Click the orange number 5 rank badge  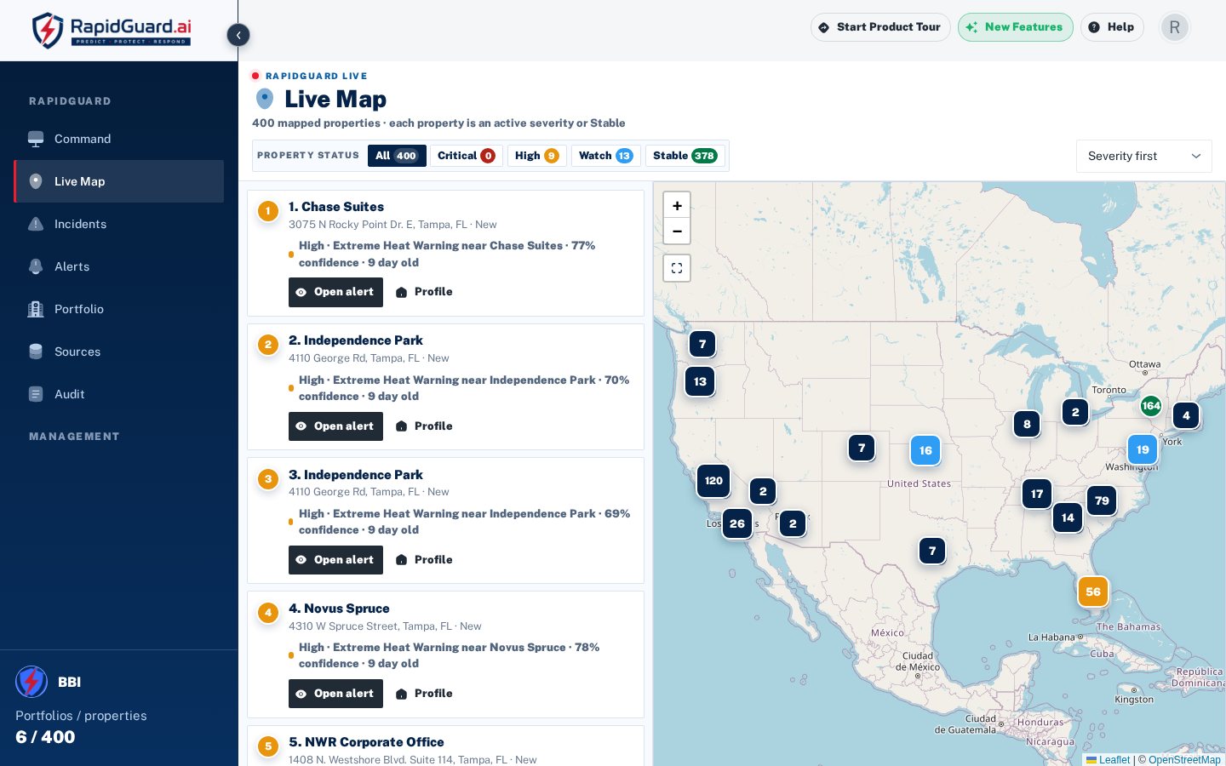268,746
